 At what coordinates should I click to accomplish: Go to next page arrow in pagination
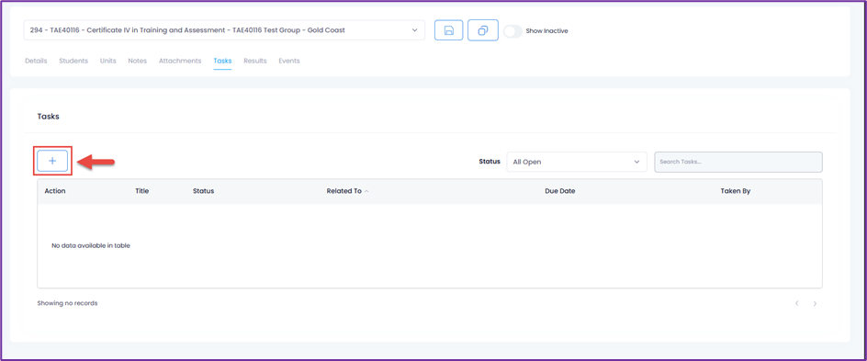coord(815,303)
